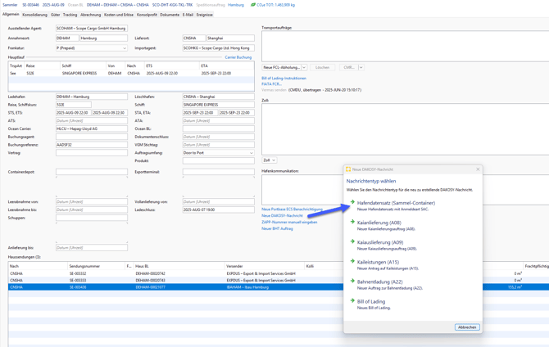Click the green arrow beside Hafendatensatz (Sammel-Container)
Image resolution: width=549 pixels, height=347 pixels.
[352, 202]
